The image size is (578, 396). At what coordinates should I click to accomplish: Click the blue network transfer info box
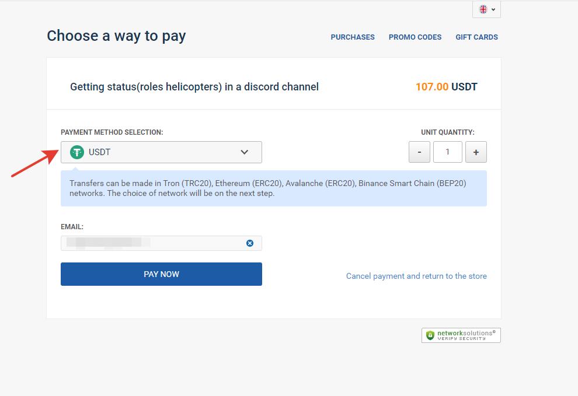pyautogui.click(x=273, y=188)
